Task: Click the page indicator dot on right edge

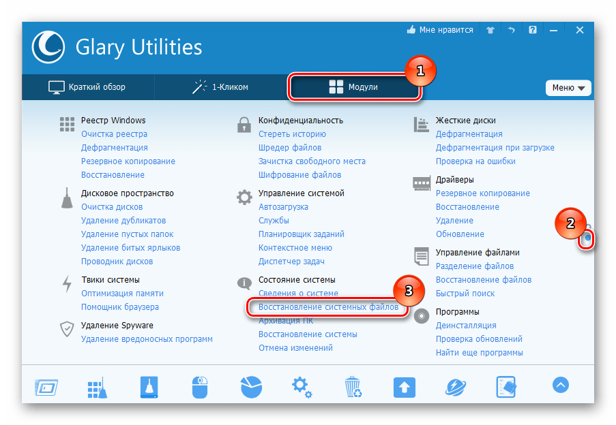Action: point(588,238)
